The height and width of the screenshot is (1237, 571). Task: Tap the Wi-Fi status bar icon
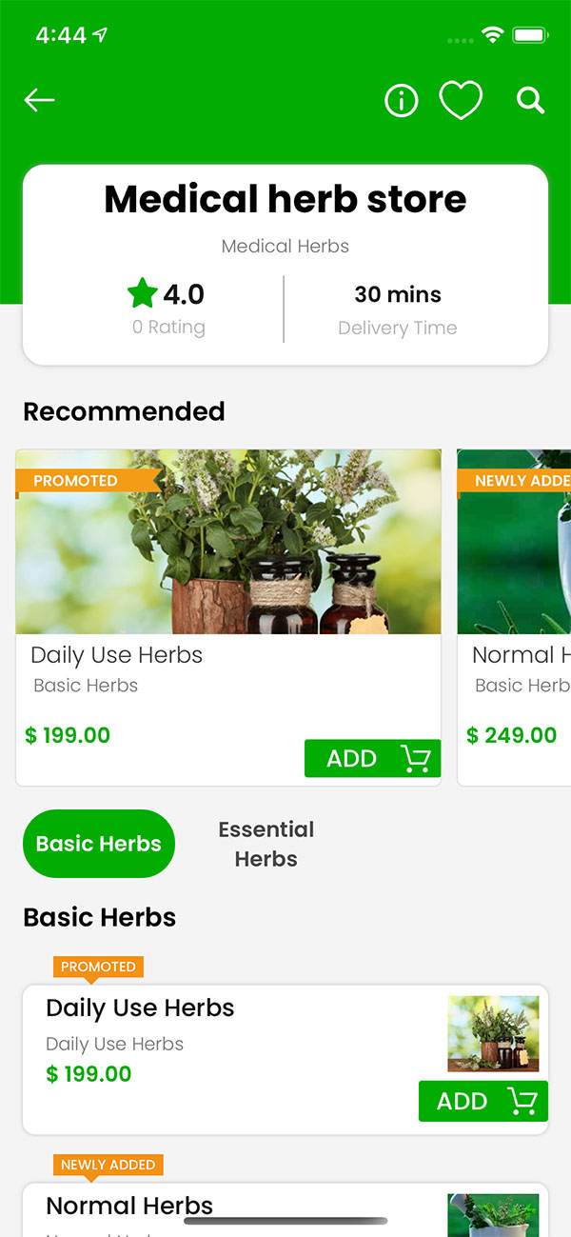(492, 35)
